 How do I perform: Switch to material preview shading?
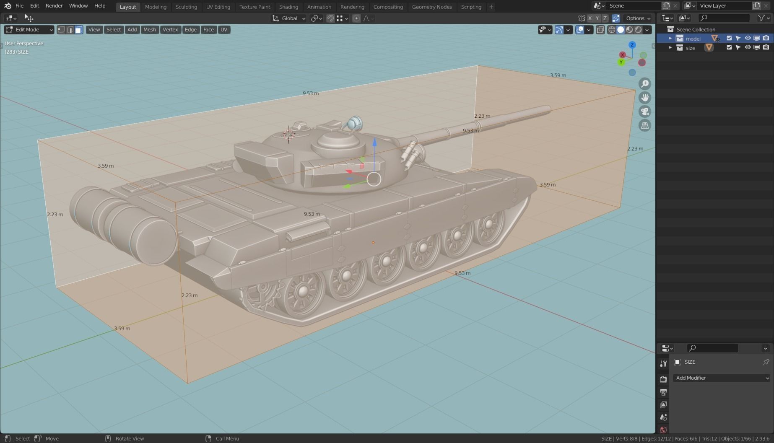coord(629,30)
